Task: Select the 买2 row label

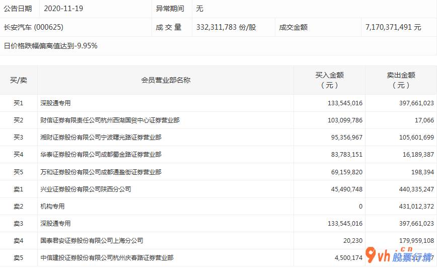Action: pos(19,120)
